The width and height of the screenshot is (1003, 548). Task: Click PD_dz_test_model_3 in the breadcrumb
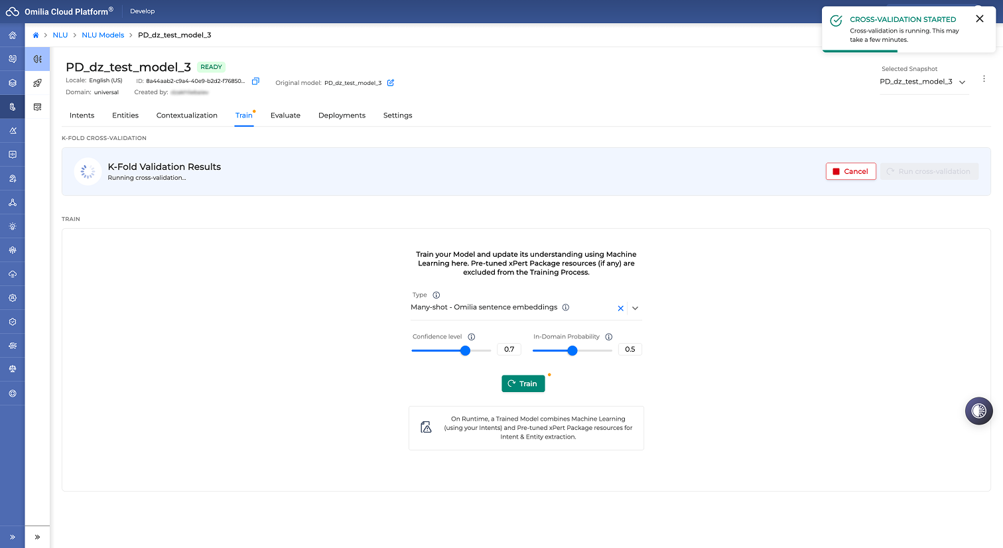174,35
